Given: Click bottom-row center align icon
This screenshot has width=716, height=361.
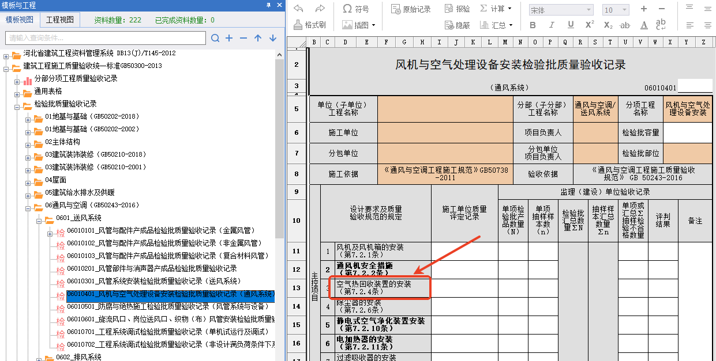Looking at the screenshot, I should coord(707,25).
